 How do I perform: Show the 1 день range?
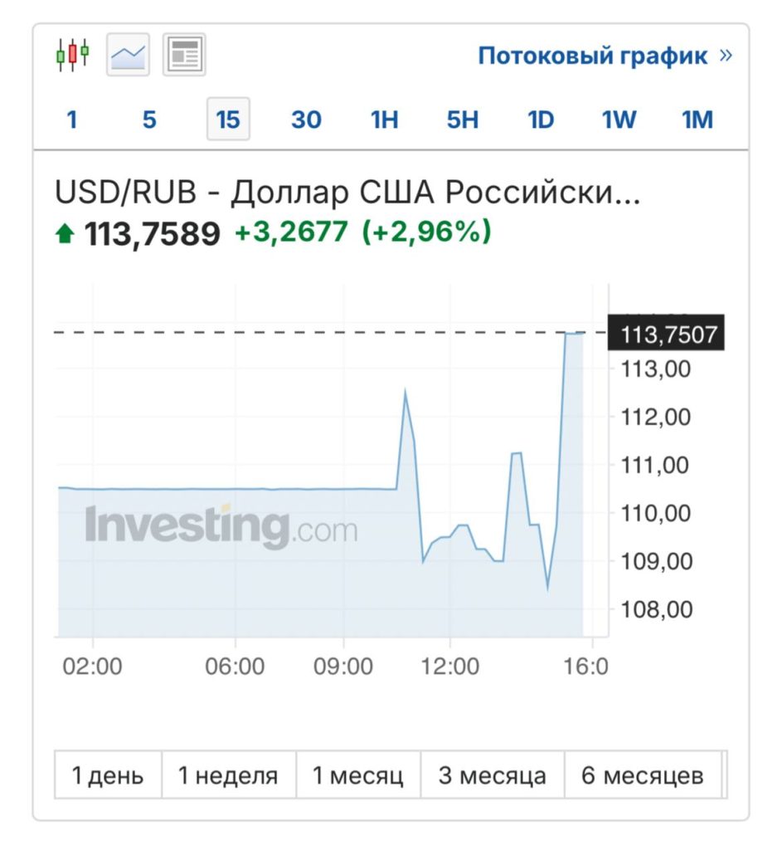point(108,776)
